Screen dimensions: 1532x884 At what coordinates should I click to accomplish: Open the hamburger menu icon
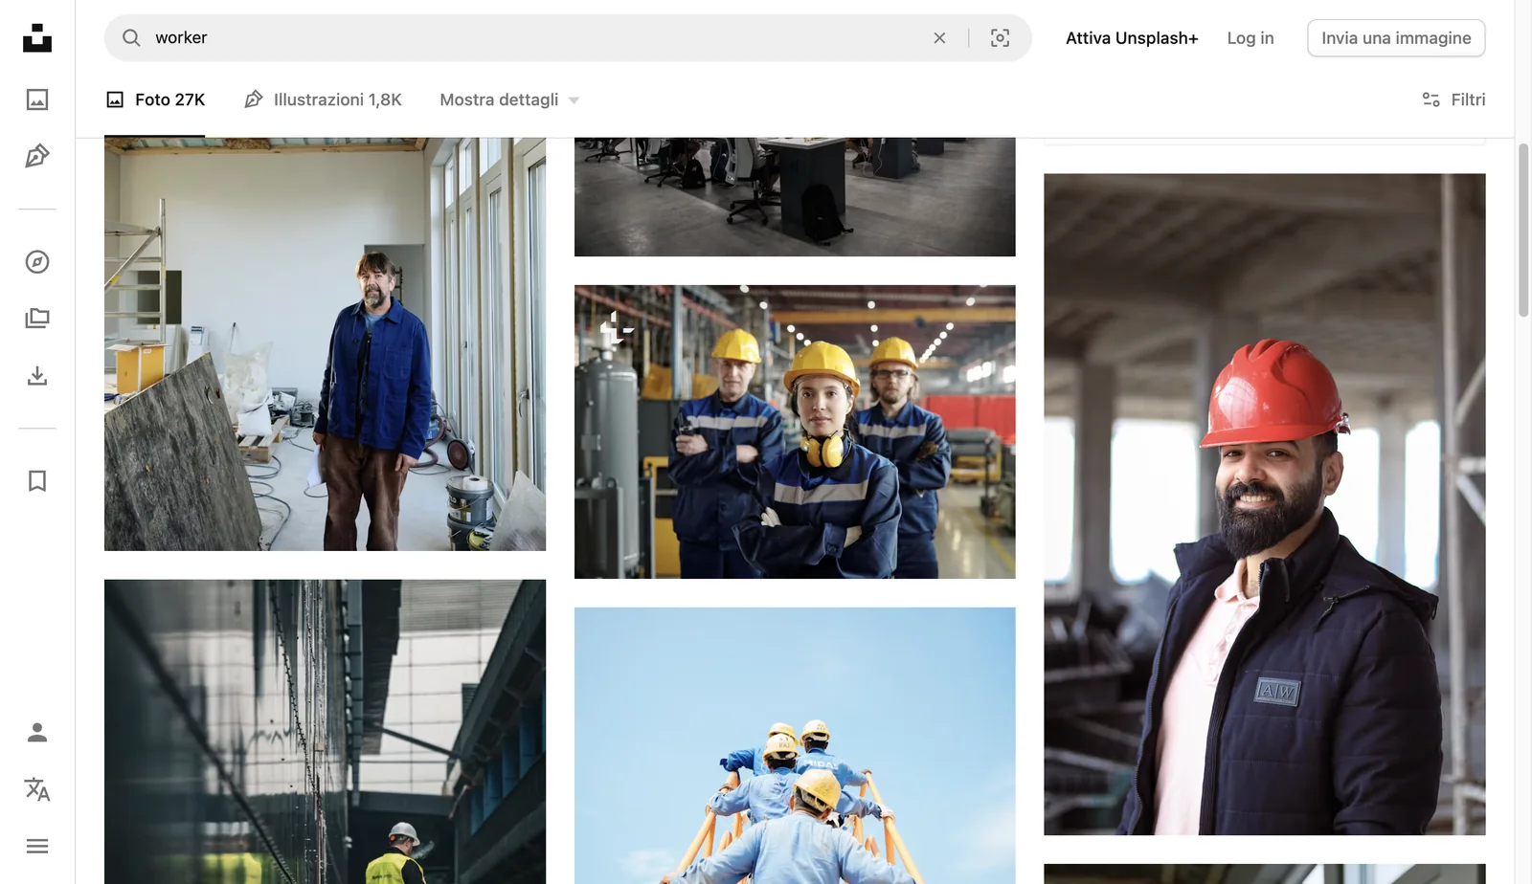[37, 846]
